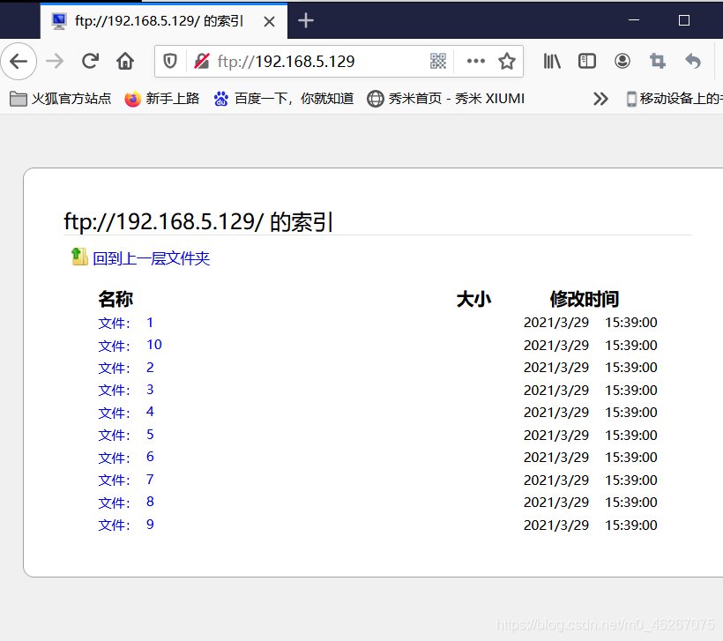Go back using the back arrow button
The height and width of the screenshot is (641, 723).
19,61
